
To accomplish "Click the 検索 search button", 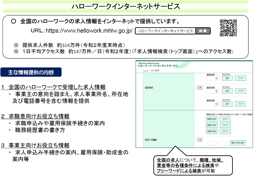I will 203,31.
